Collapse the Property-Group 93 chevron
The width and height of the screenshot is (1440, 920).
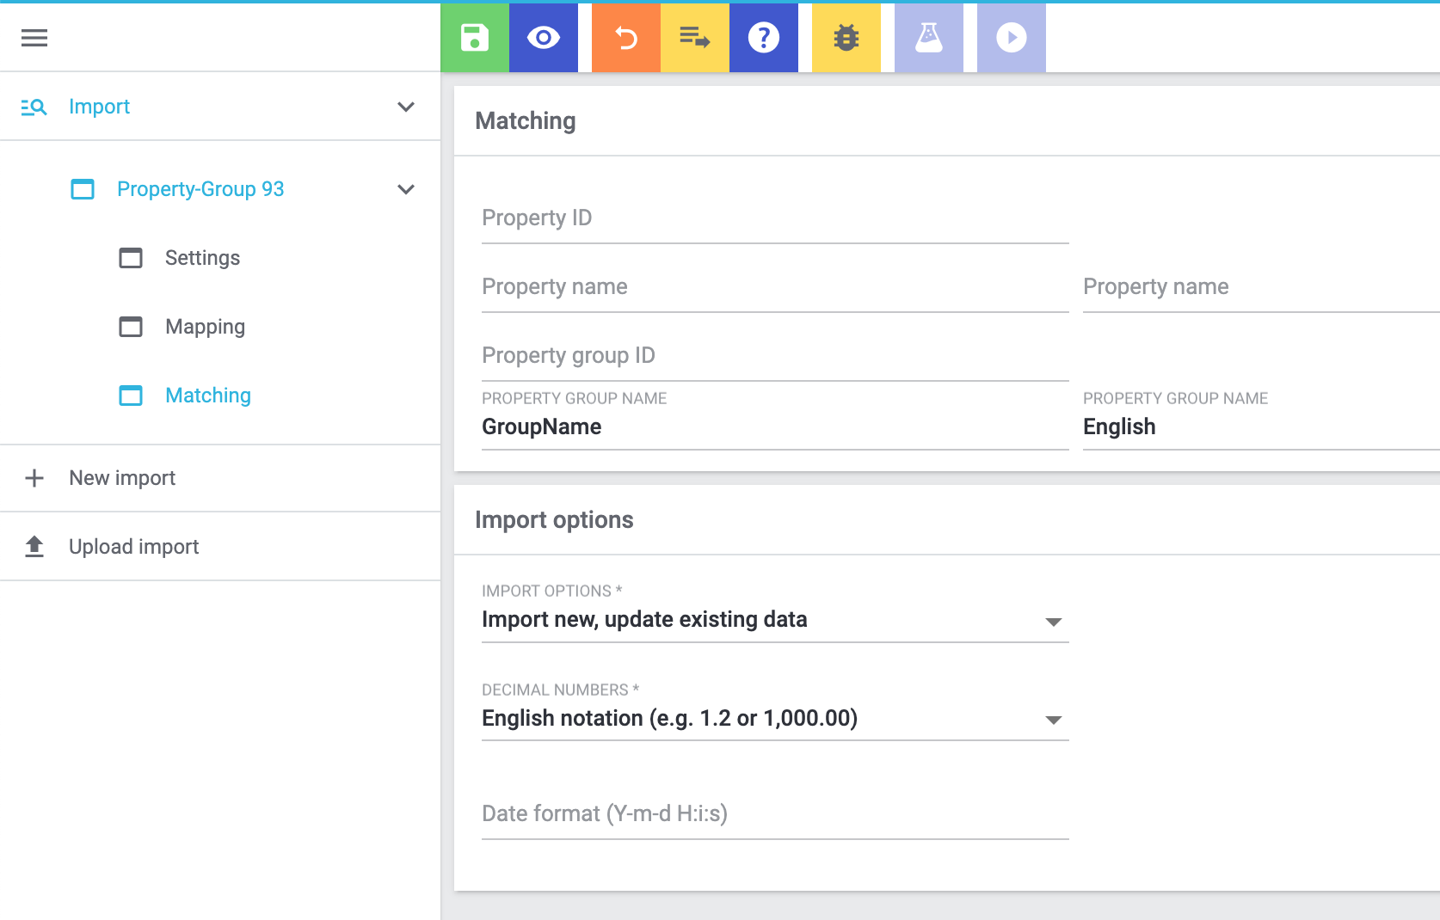[x=406, y=189]
